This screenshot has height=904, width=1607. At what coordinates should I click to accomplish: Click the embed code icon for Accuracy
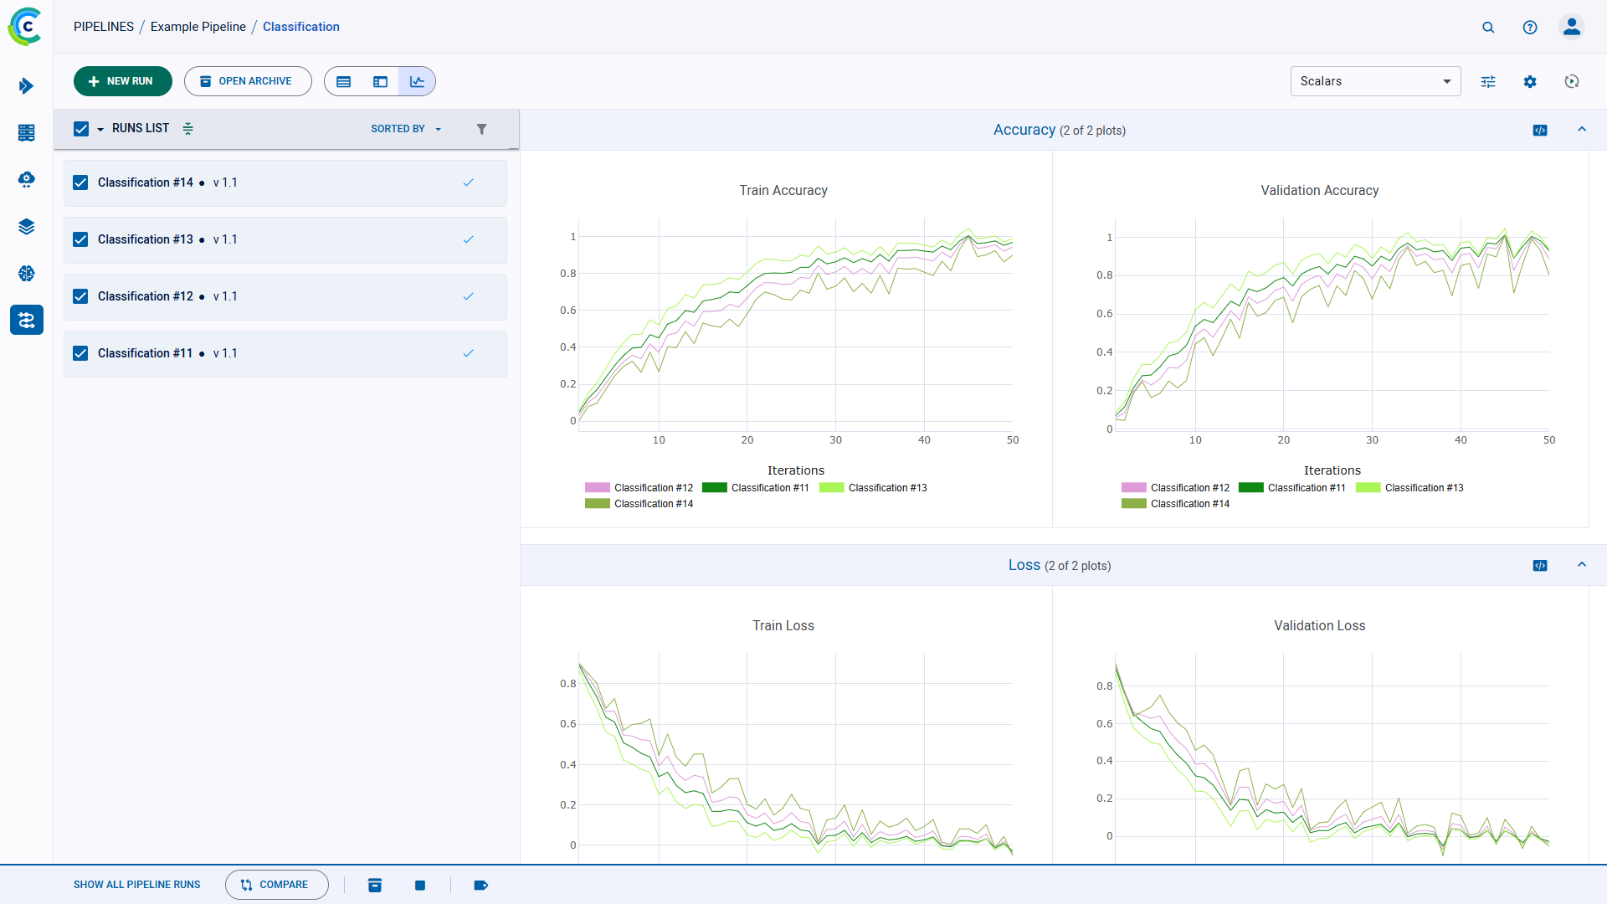point(1540,129)
